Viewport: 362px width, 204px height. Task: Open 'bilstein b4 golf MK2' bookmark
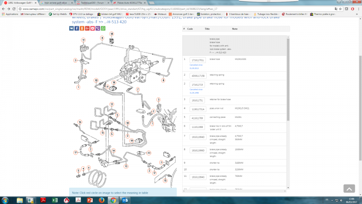[110, 14]
